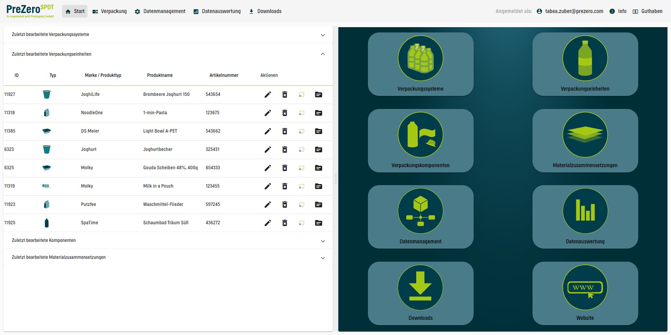This screenshot has height=335, width=671.
Task: Open the Verpackung menu in the top bar
Action: (110, 11)
